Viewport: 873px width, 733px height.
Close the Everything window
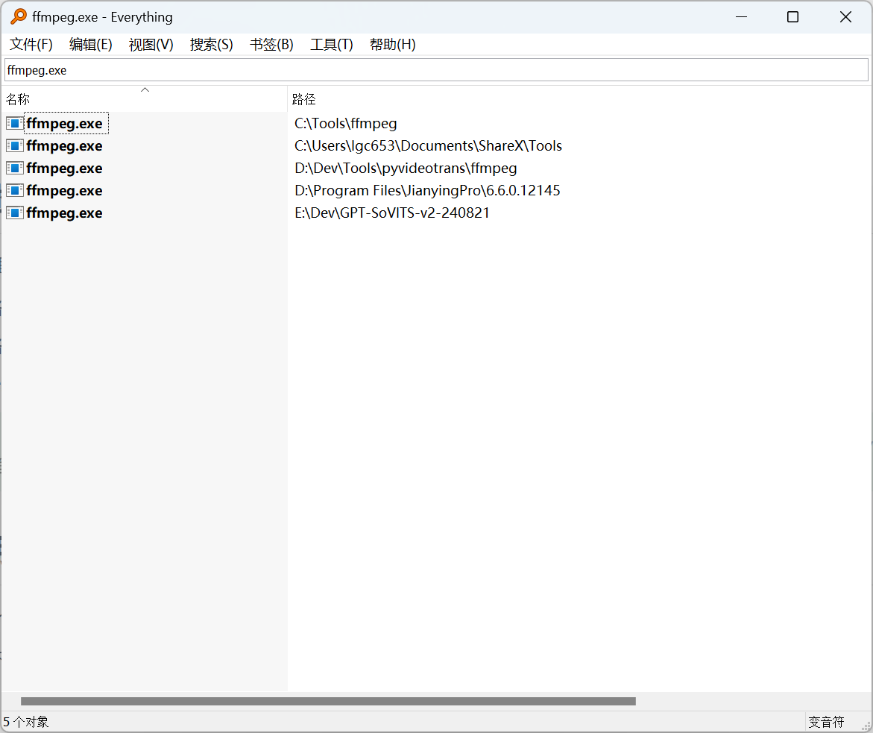click(x=845, y=16)
